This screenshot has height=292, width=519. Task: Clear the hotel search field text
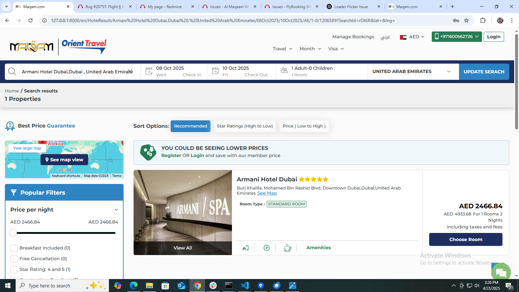[130, 71]
